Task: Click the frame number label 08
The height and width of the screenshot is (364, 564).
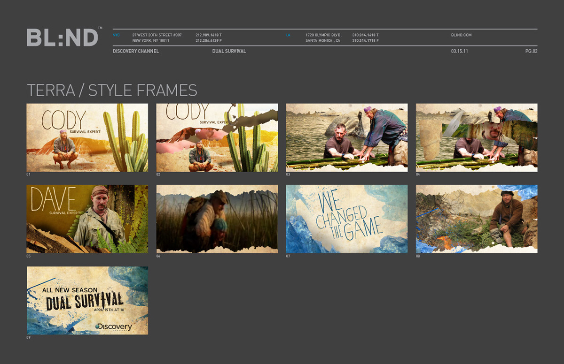Action: click(418, 256)
